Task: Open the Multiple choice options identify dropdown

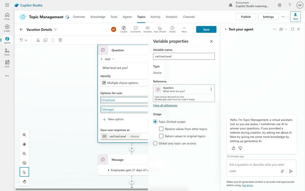Action: (124, 83)
